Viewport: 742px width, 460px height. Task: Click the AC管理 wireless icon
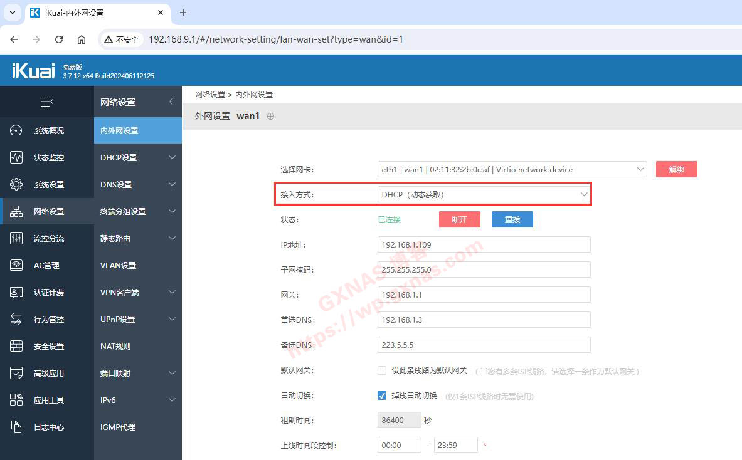coord(16,265)
